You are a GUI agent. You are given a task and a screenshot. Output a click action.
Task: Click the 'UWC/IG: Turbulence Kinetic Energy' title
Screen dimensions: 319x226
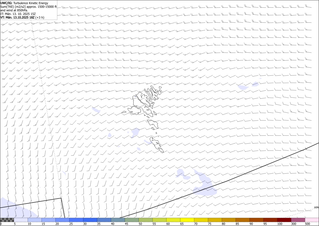tap(24, 3)
